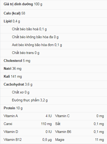Image resolution: width=107 pixels, height=144 pixels.
Task: Click the Giá trị dinh dưỡng header row
Action: pyautogui.click(x=54, y=5)
